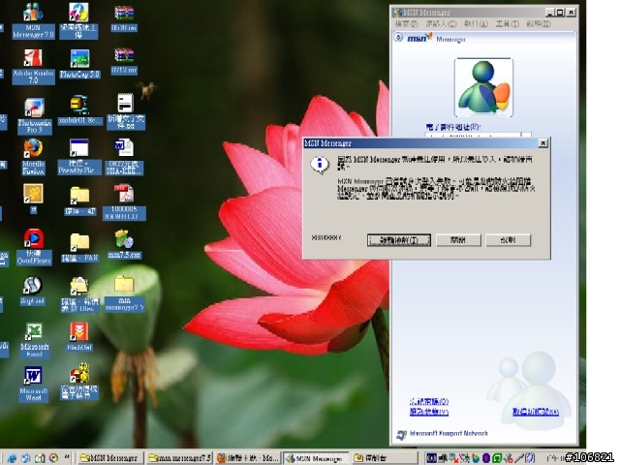Open Microsoft Excel desktop shortcut
The image size is (620, 465).
34,340
